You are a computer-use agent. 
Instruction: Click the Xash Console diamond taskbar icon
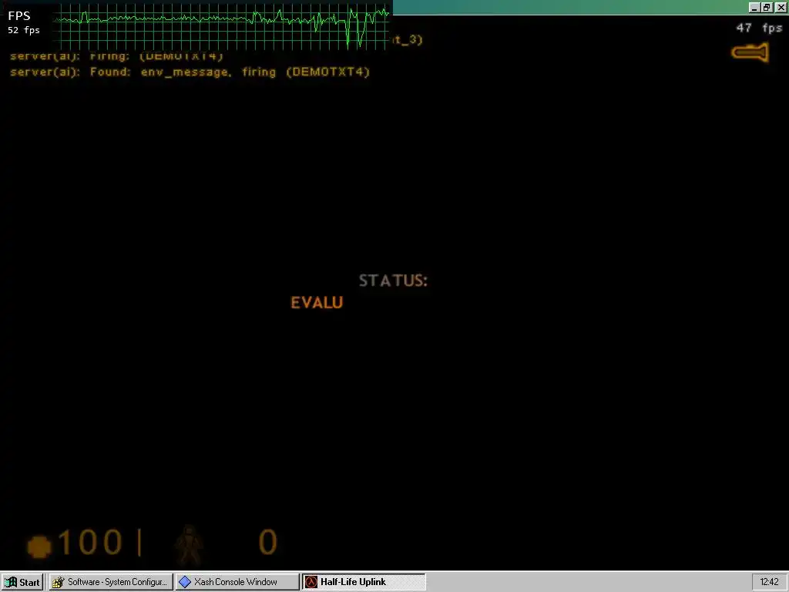click(185, 582)
